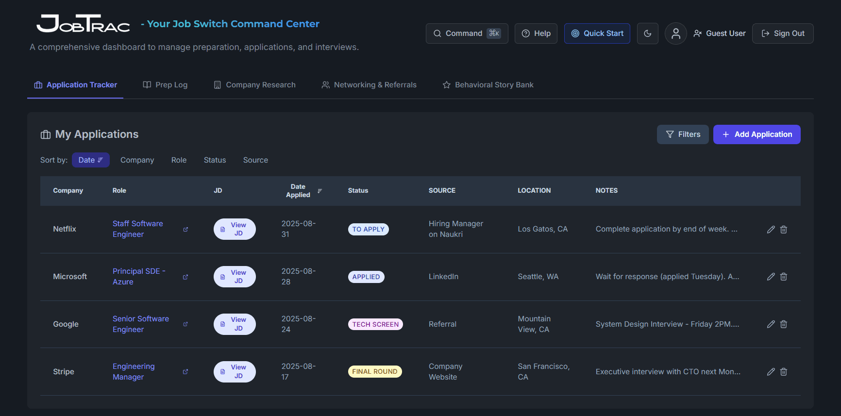This screenshot has width=841, height=416.
Task: Sort applications by Company
Action: [137, 160]
